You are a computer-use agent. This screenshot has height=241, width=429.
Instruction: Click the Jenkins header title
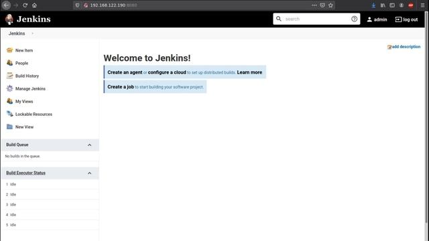tap(34, 19)
